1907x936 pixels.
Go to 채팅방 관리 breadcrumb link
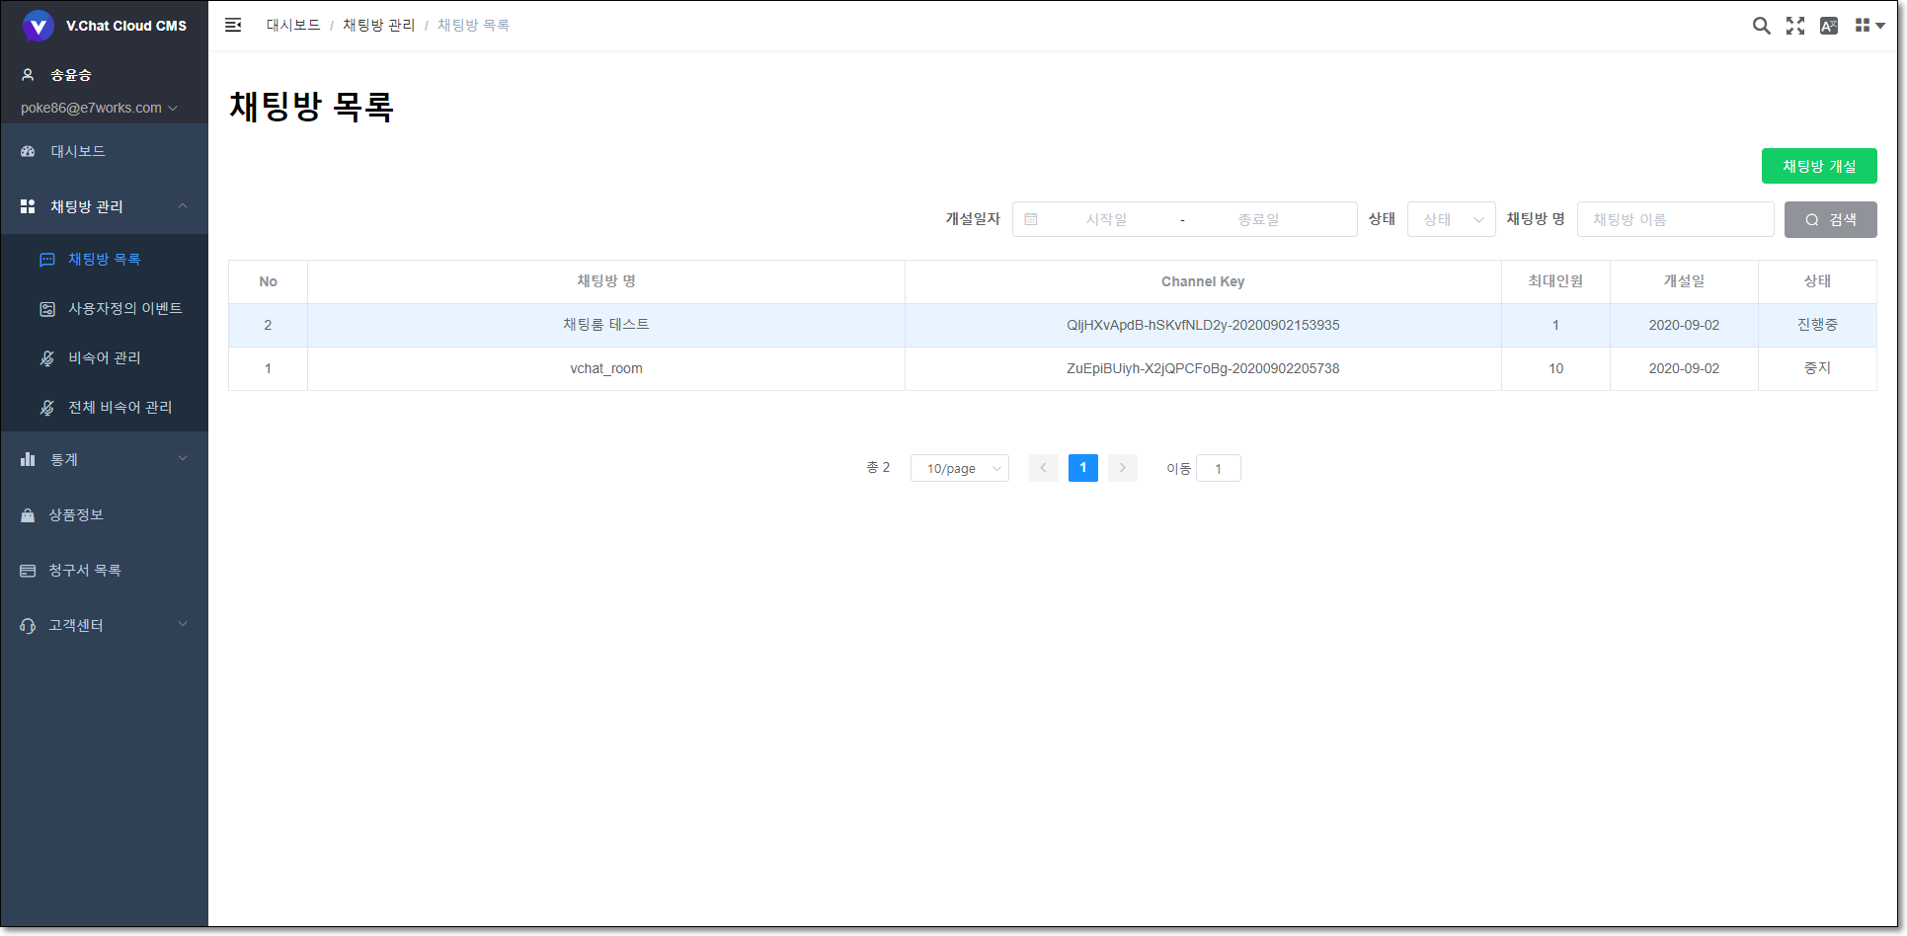point(379,25)
